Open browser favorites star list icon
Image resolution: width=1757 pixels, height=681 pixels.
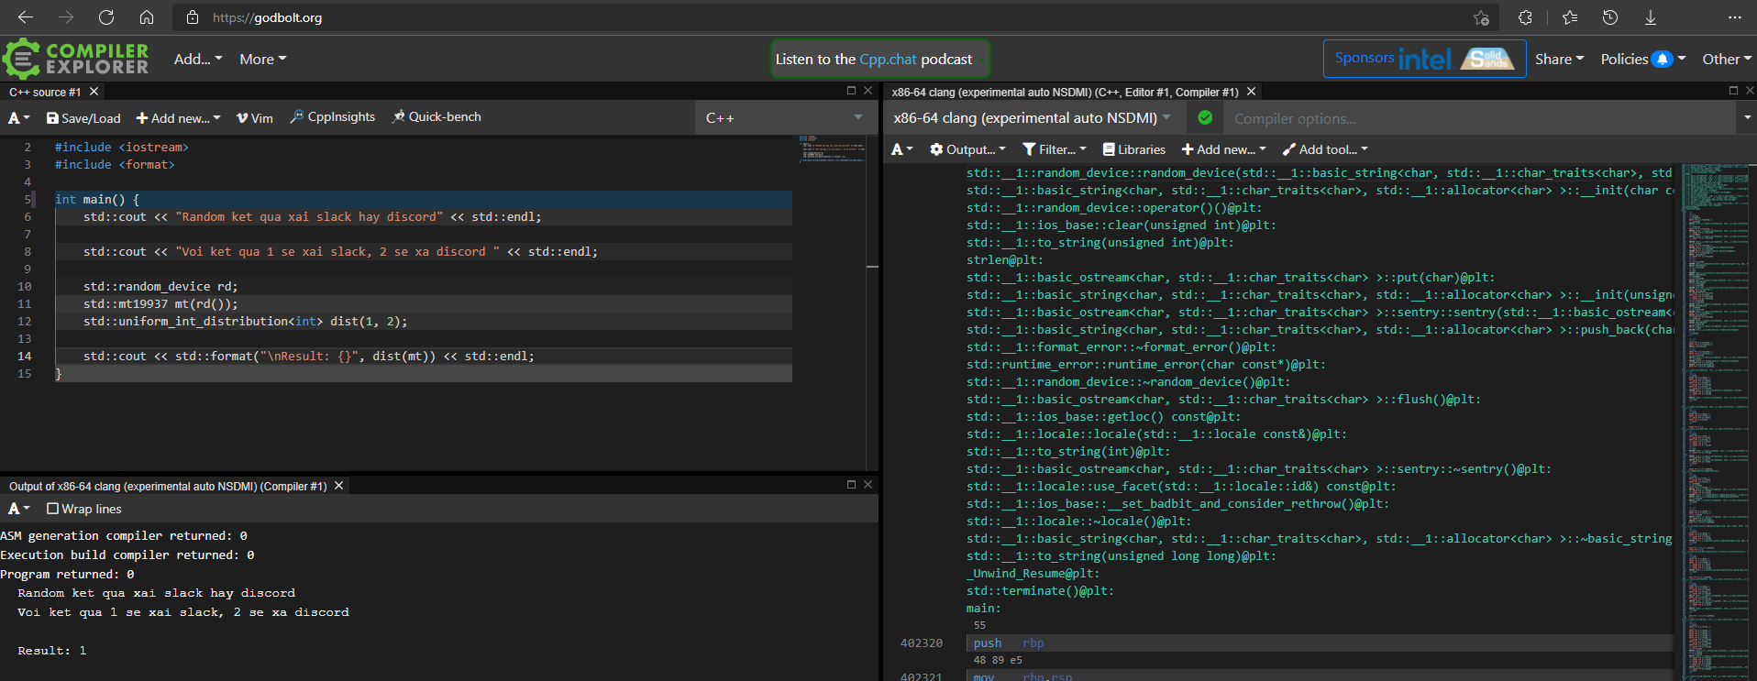click(x=1570, y=17)
